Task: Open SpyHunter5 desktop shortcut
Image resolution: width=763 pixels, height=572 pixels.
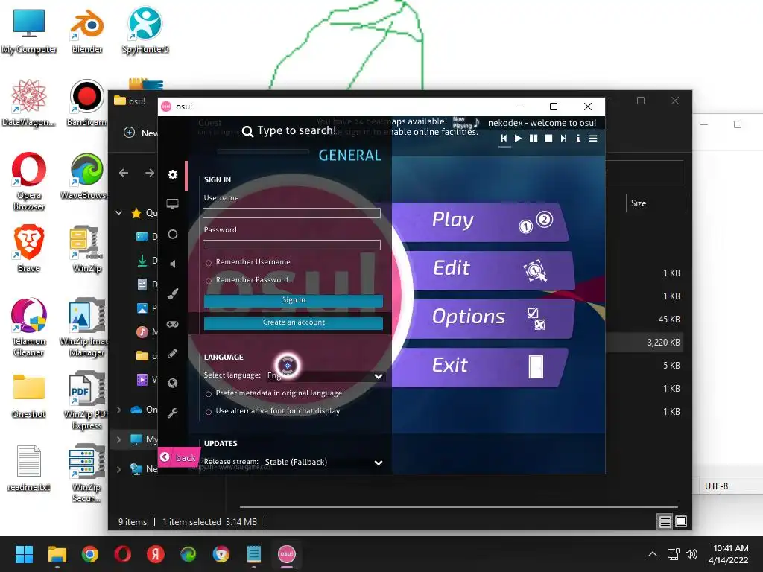Action: [x=145, y=30]
